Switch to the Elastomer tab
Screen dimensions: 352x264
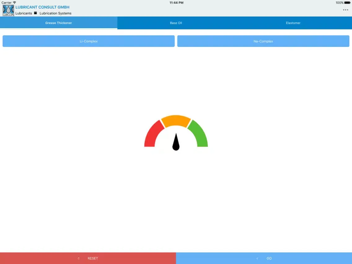coord(293,23)
